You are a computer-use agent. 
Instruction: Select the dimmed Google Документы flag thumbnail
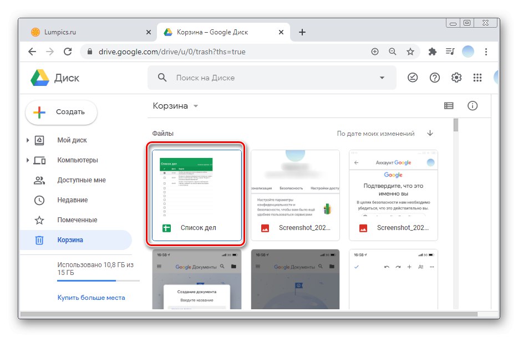coord(295,279)
